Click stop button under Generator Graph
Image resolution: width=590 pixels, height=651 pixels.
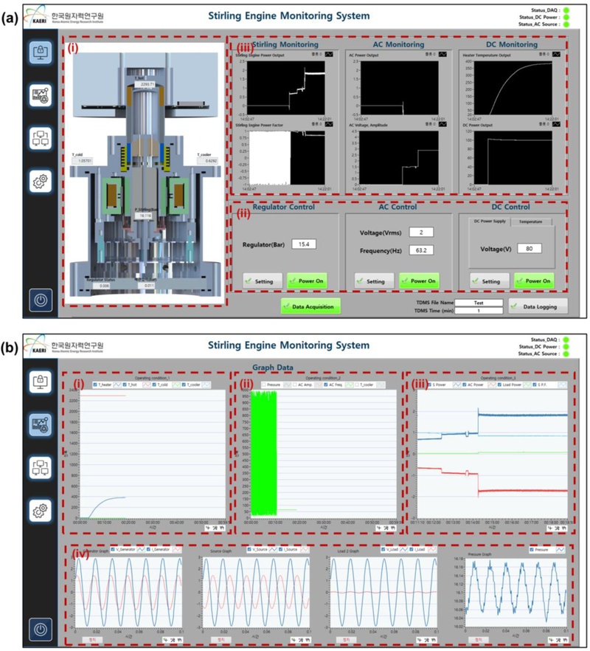(x=92, y=640)
